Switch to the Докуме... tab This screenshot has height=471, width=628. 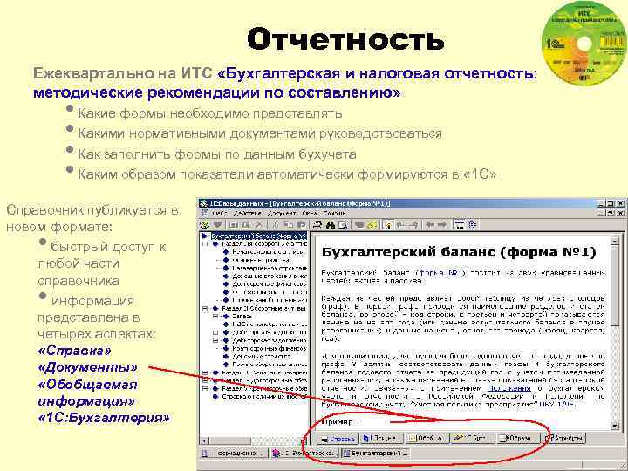380,439
